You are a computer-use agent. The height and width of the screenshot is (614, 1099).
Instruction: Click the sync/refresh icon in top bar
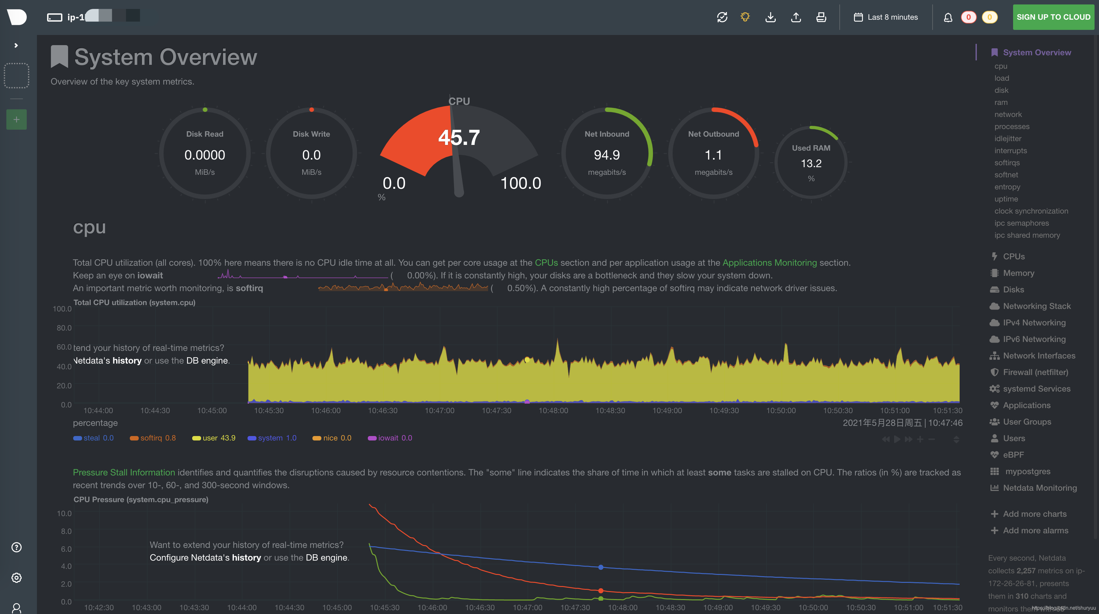tap(722, 17)
